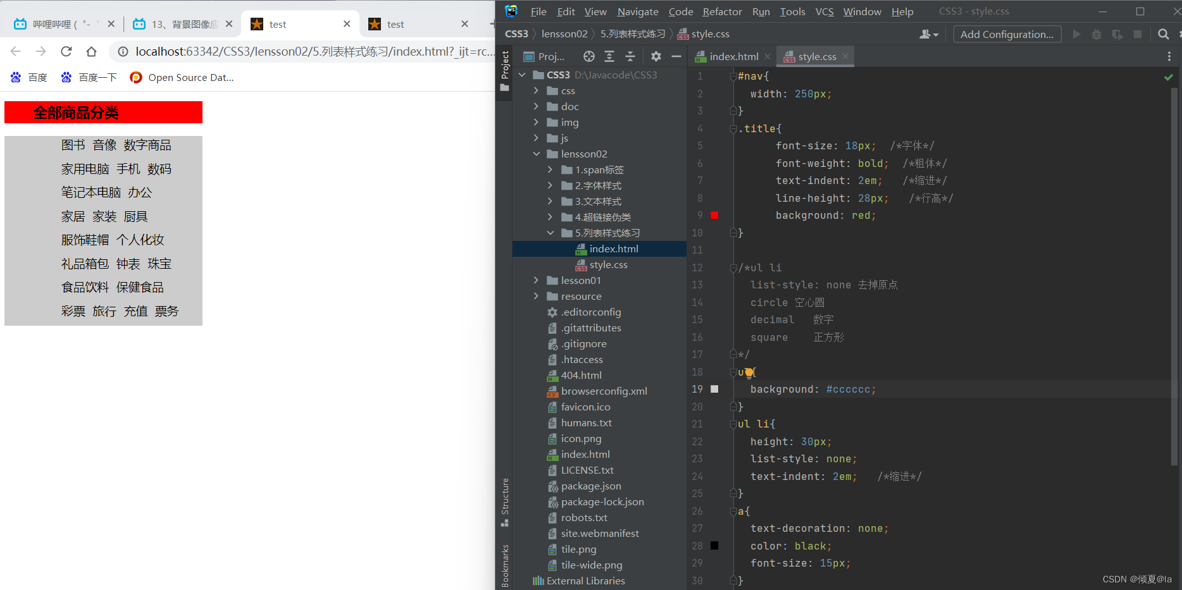Click the 家用电脑 link on the web page
1182x590 pixels.
pyautogui.click(x=85, y=169)
